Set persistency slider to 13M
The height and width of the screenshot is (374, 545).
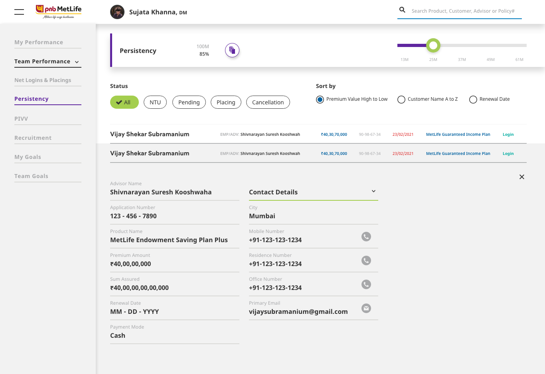coord(405,59)
